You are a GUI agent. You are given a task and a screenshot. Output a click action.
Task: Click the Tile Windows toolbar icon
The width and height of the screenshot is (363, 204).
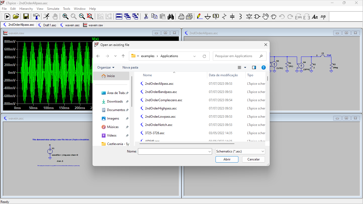tap(119, 16)
